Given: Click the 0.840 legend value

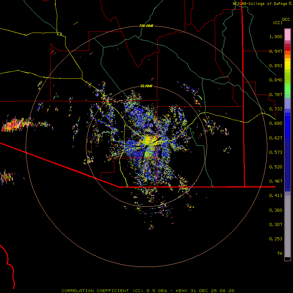Looking at the screenshot, I should click(x=276, y=80).
